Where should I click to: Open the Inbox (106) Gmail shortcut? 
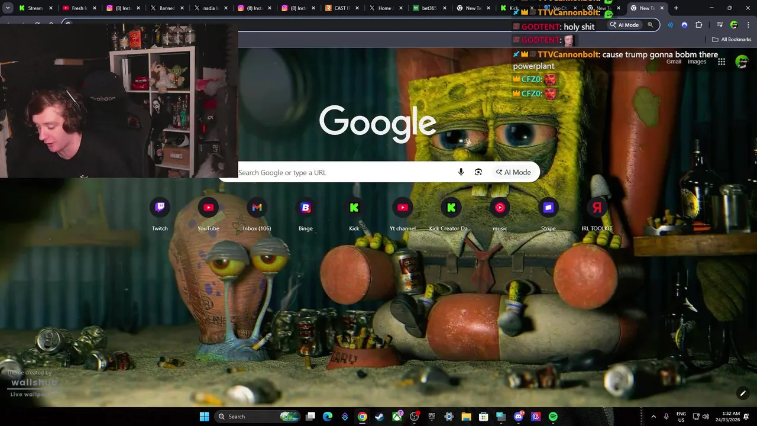257,214
